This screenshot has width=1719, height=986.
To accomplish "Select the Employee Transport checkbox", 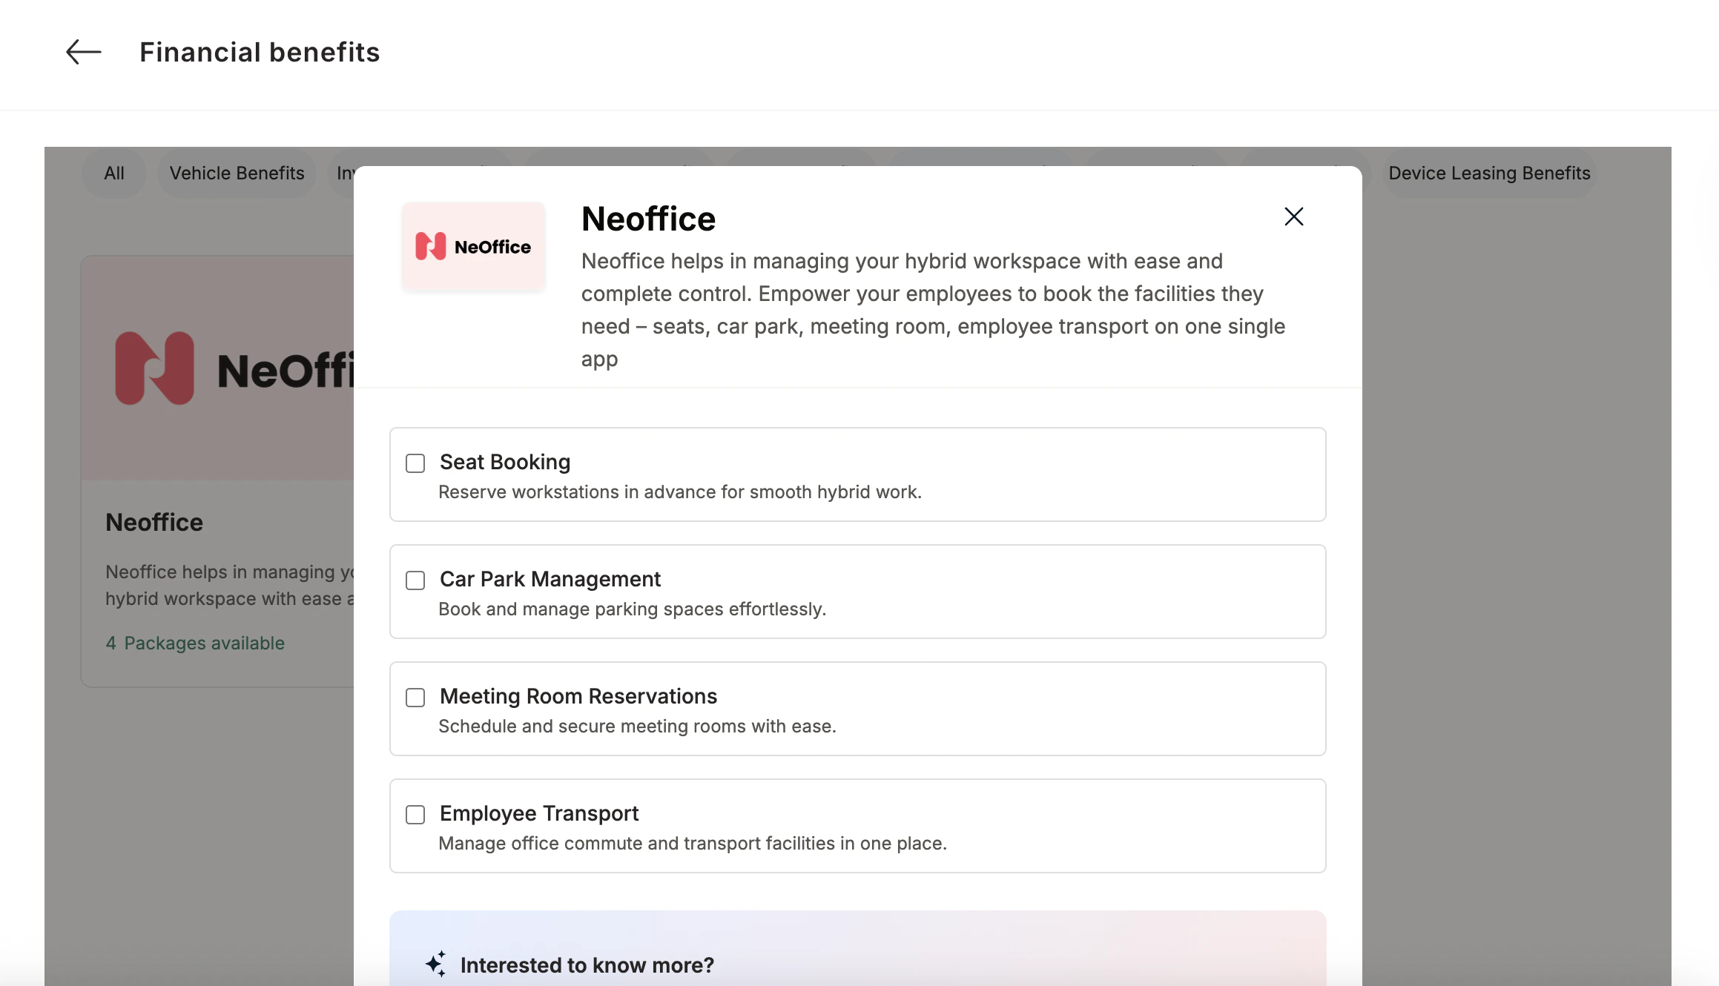I will [415, 815].
